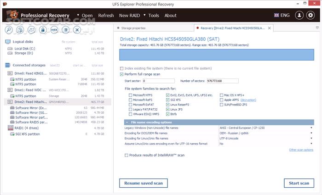Screen dimensions: 322x195
Task: Open the About menu
Action: coord(170,16)
